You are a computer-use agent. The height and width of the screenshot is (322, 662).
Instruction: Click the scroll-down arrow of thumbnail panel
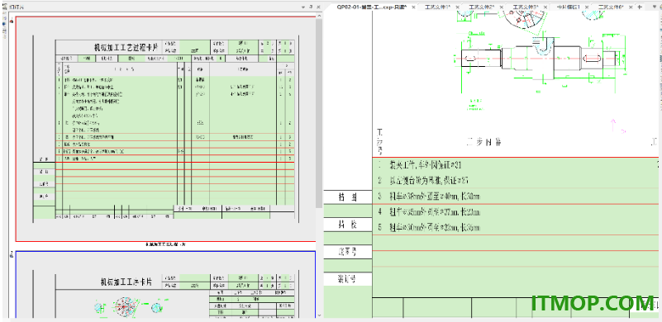point(319,315)
